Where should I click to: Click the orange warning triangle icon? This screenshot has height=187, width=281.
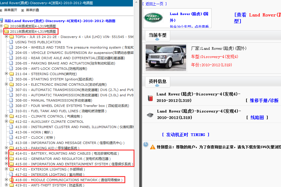coord(152,147)
